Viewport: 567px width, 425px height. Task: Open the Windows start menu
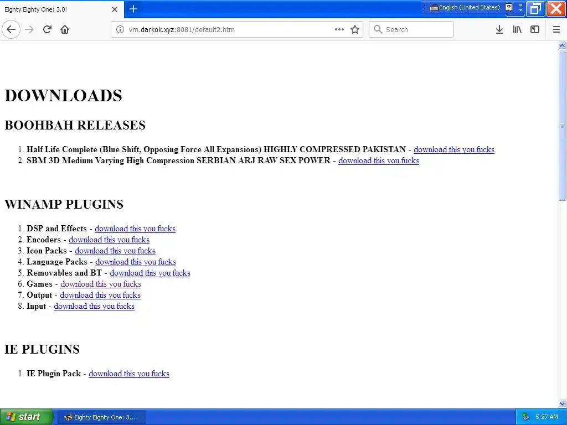tap(26, 417)
